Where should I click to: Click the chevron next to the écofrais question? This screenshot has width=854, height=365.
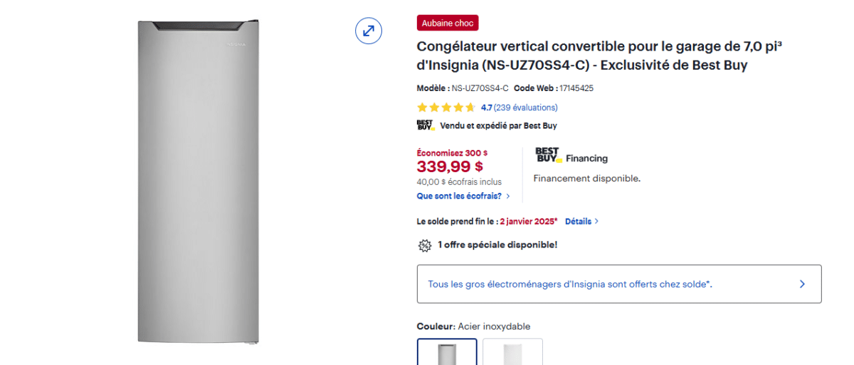[508, 196]
